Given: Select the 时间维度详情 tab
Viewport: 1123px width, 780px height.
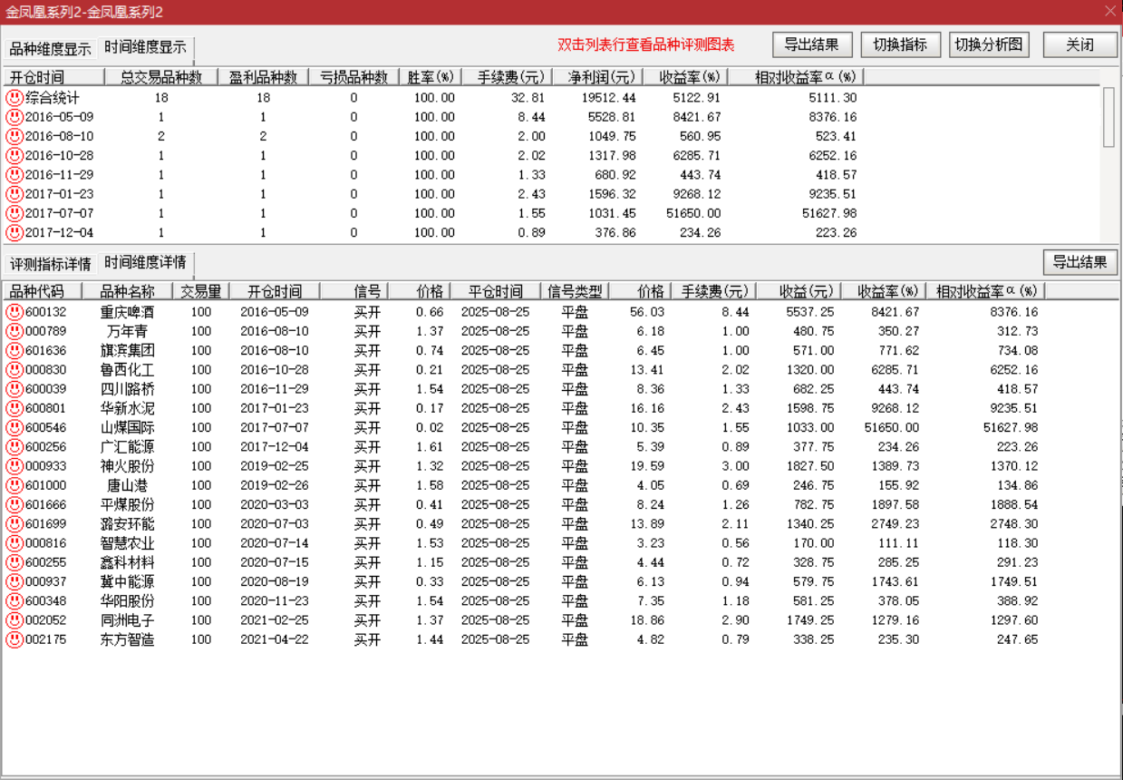Looking at the screenshot, I should tap(145, 263).
